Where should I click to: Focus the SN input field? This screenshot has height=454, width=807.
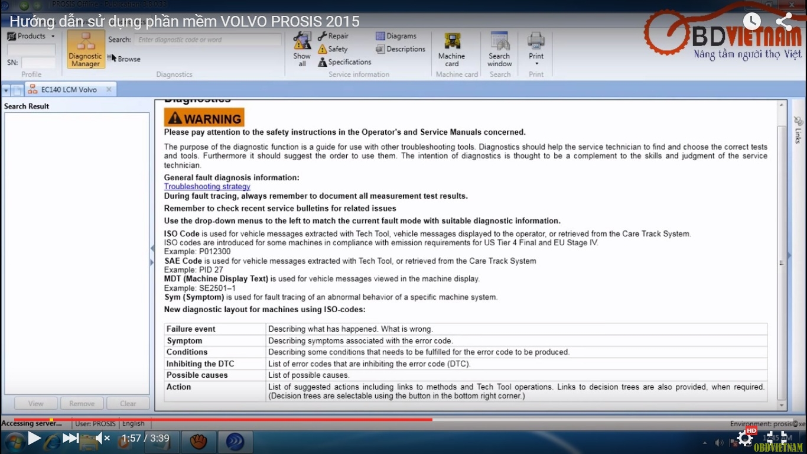tap(38, 62)
